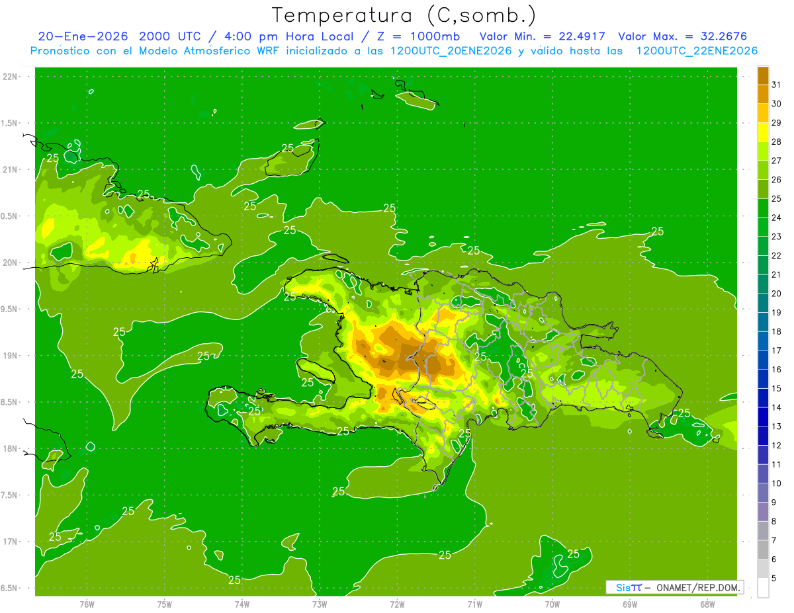Click legend value 28 on the color scale
Image resolution: width=794 pixels, height=613 pixels.
[776, 142]
